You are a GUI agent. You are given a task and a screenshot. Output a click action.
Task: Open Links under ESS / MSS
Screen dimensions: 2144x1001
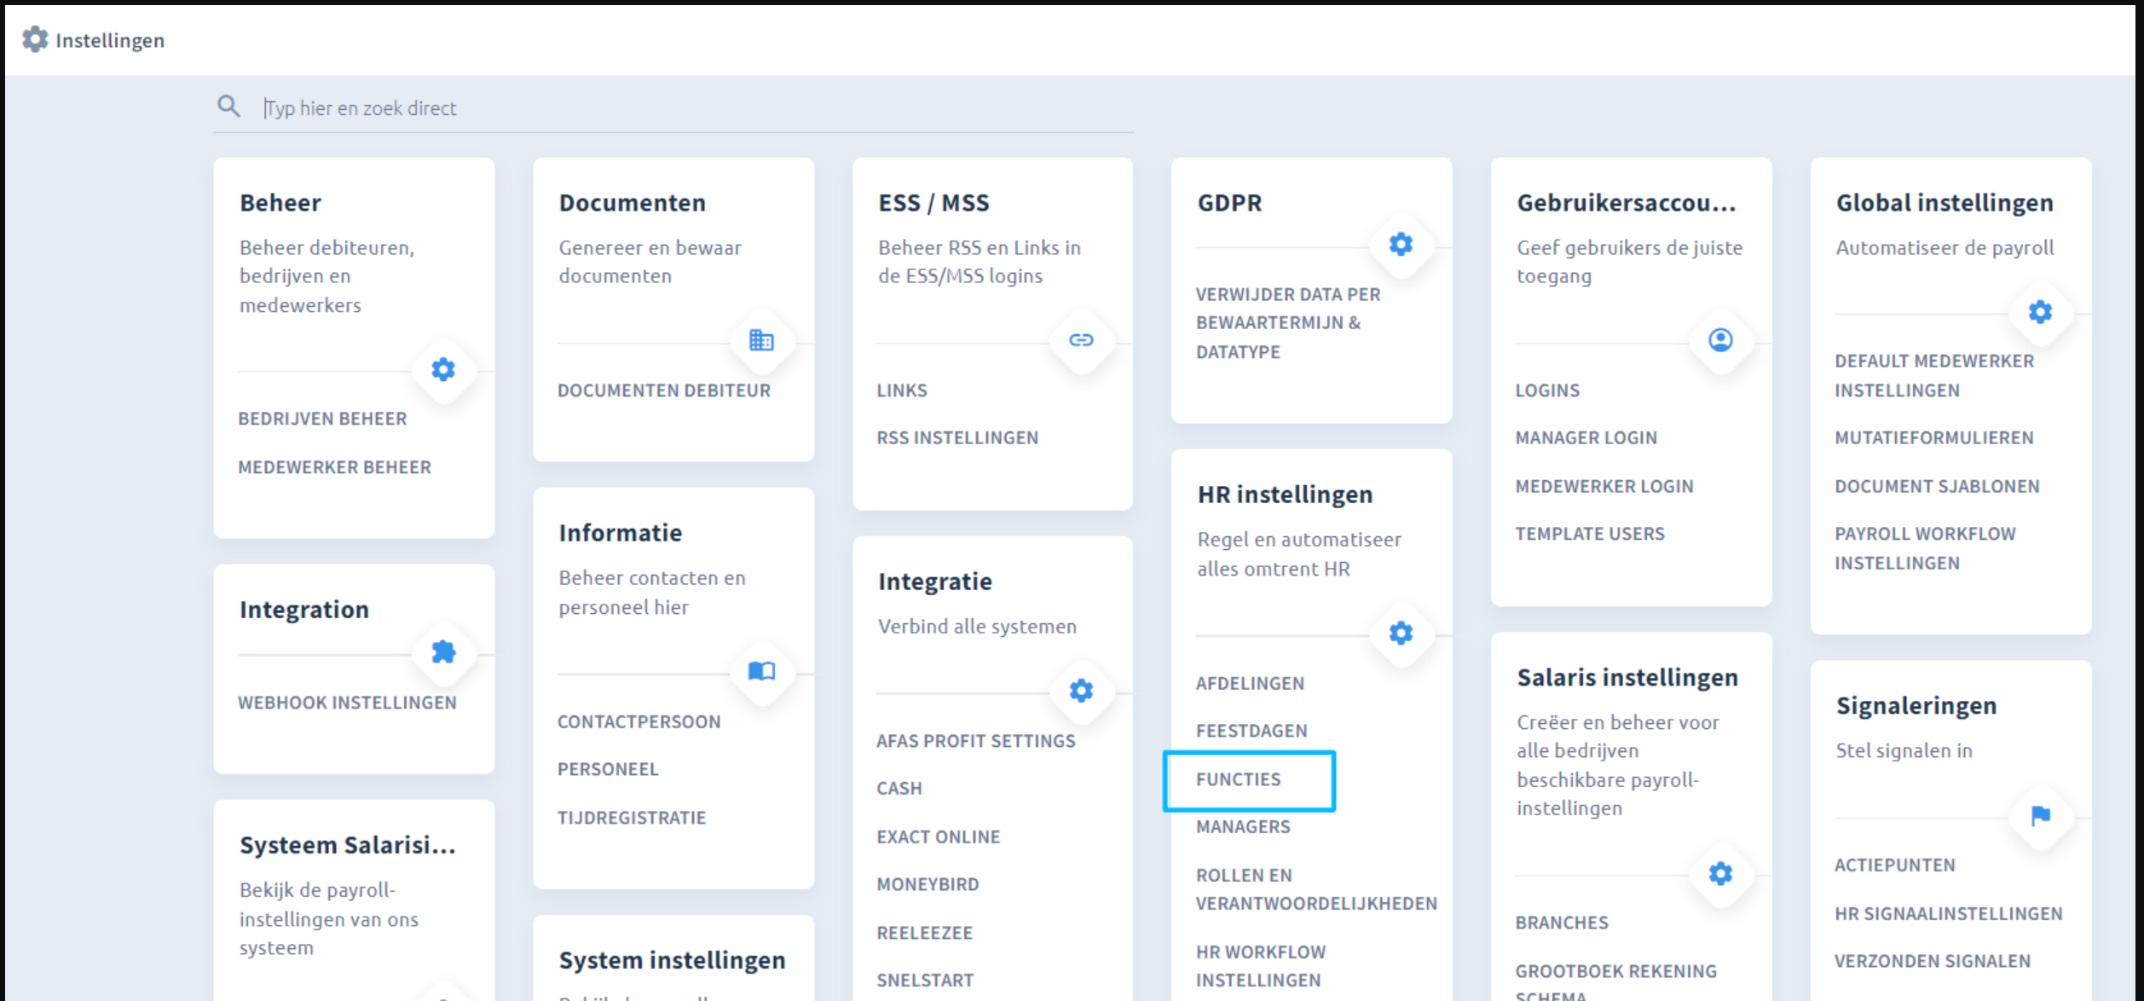click(902, 391)
